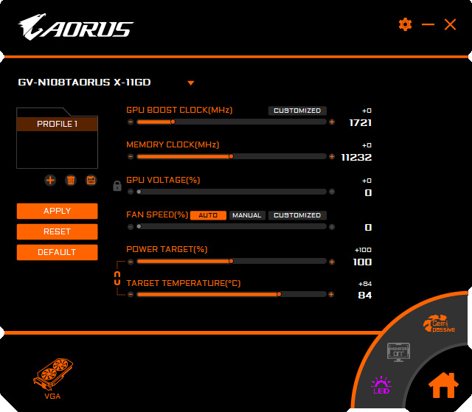
Task: Click the GPU Boost Clock value 1721
Action: [361, 123]
